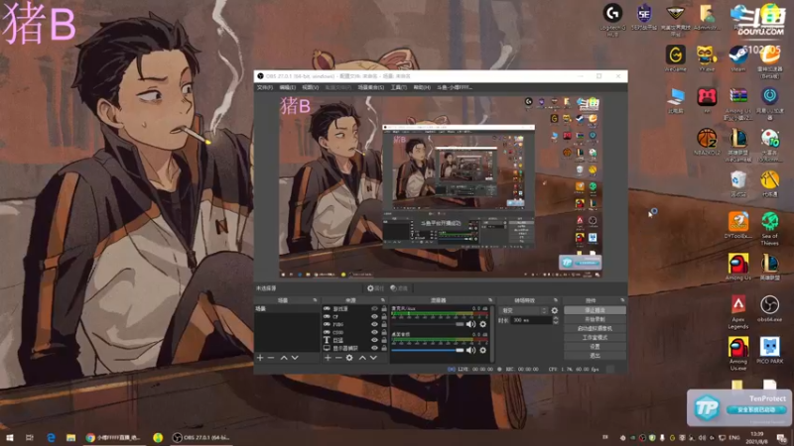Open 工具(T) menu in OBS
The image size is (794, 446).
pos(399,87)
